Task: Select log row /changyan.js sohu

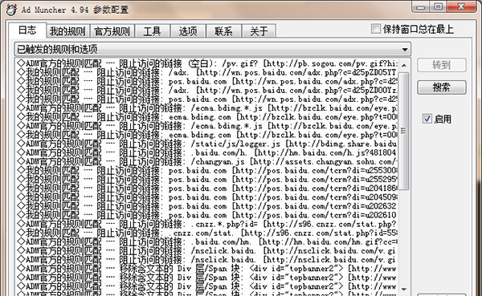Action: point(206,161)
